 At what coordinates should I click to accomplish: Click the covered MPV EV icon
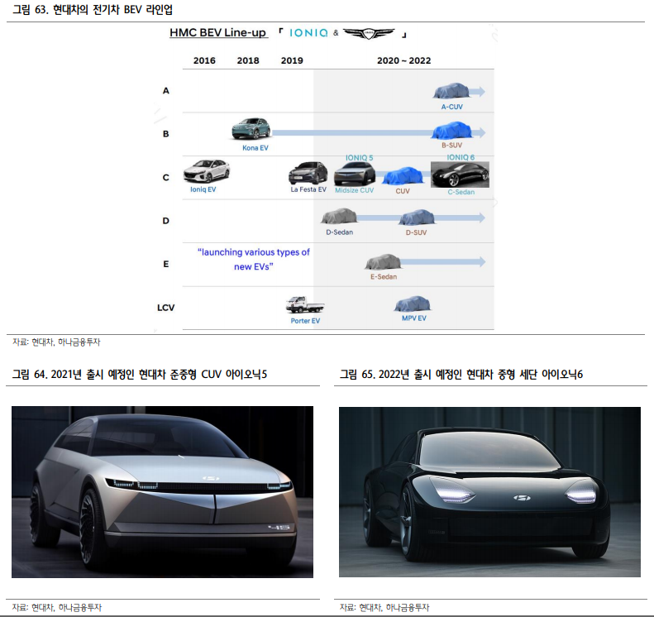tap(412, 304)
